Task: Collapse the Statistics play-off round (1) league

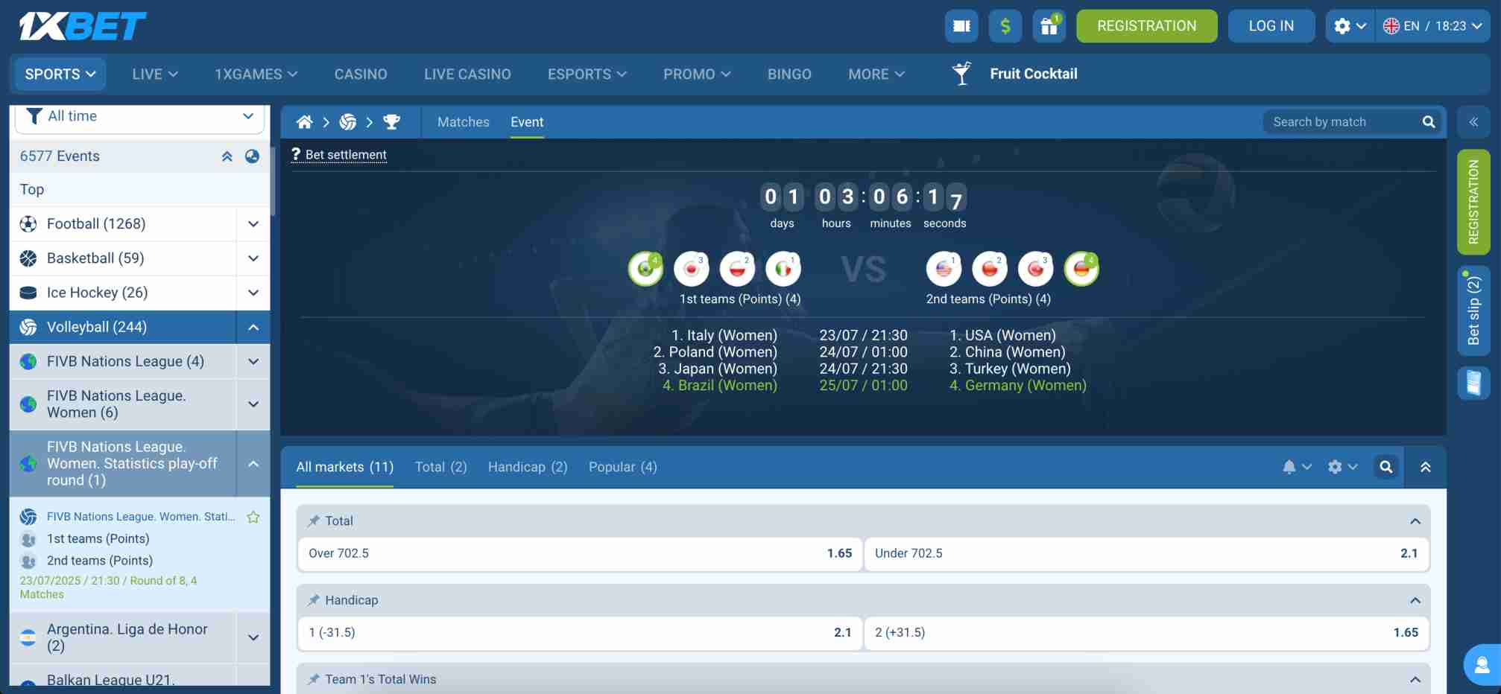Action: click(253, 464)
